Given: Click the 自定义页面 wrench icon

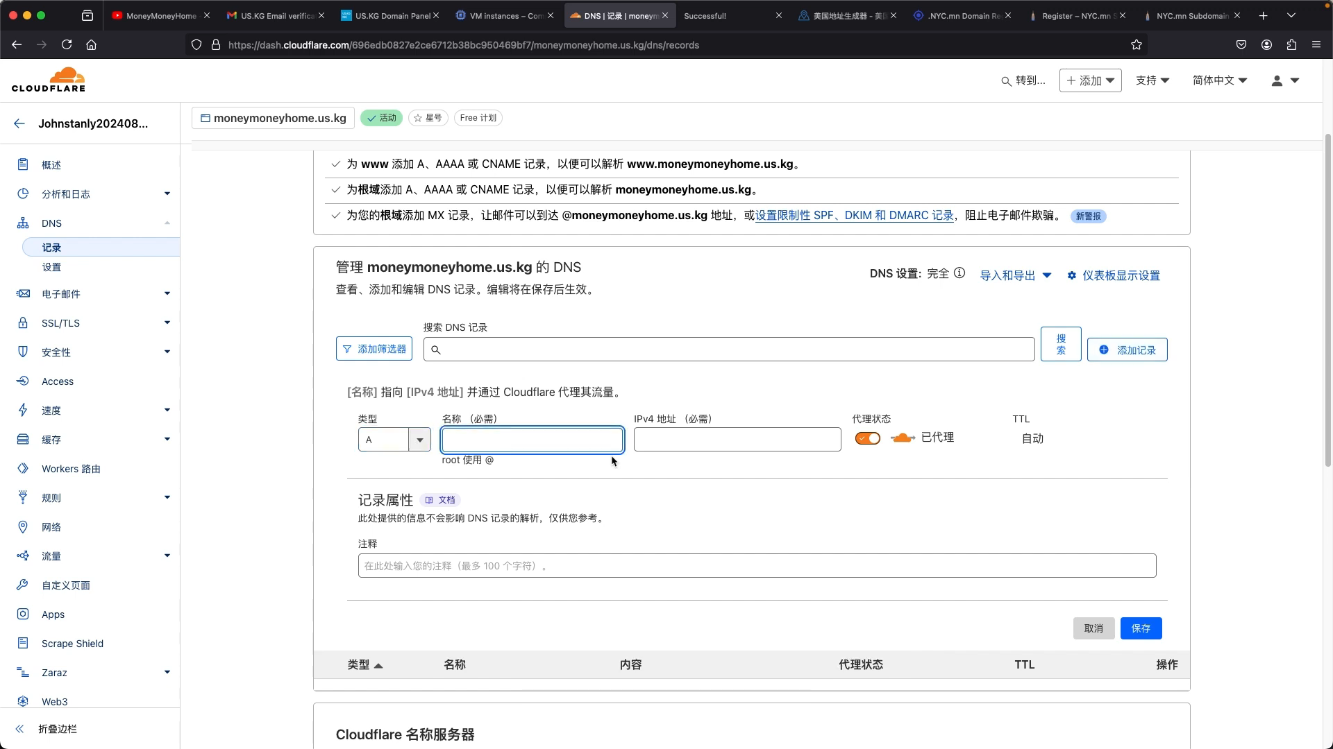Looking at the screenshot, I should pos(23,585).
